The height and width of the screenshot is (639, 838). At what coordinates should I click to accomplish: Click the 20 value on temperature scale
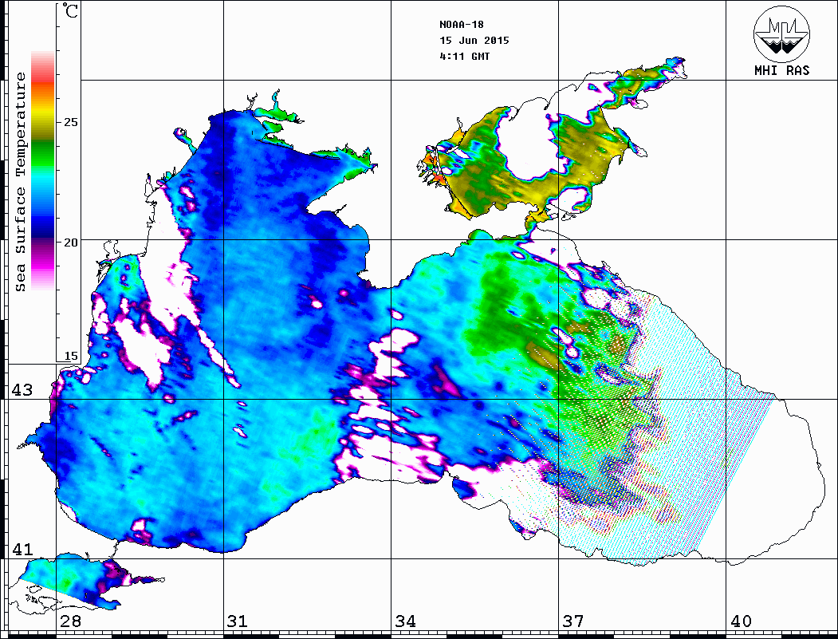[70, 243]
